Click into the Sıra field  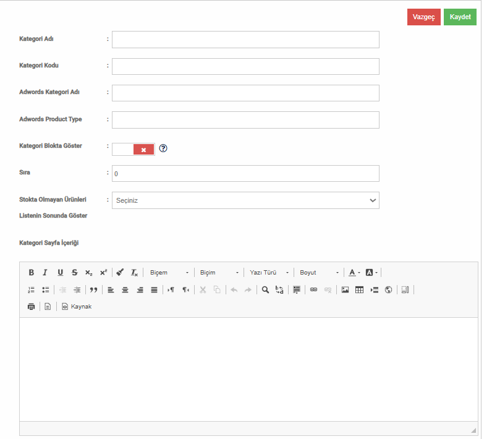pos(245,174)
